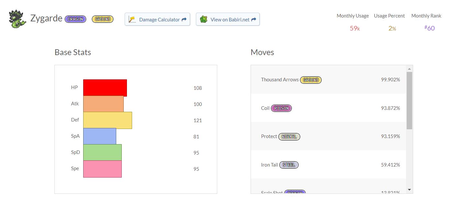Click the Monthly Rank #60 value

click(430, 28)
